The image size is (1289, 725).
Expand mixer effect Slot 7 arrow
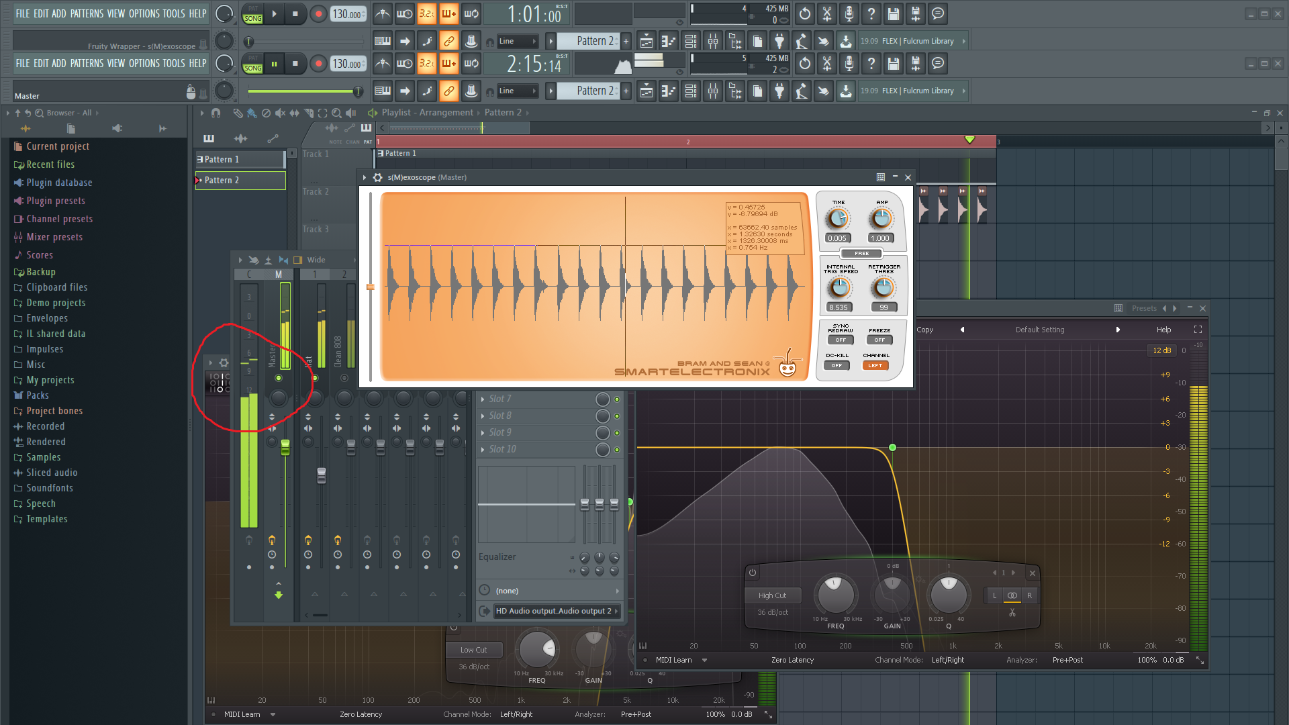coord(483,399)
